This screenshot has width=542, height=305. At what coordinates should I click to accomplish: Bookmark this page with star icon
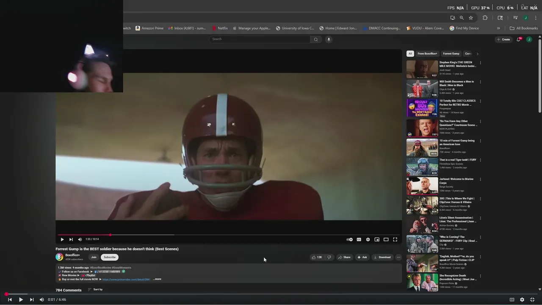471,18
